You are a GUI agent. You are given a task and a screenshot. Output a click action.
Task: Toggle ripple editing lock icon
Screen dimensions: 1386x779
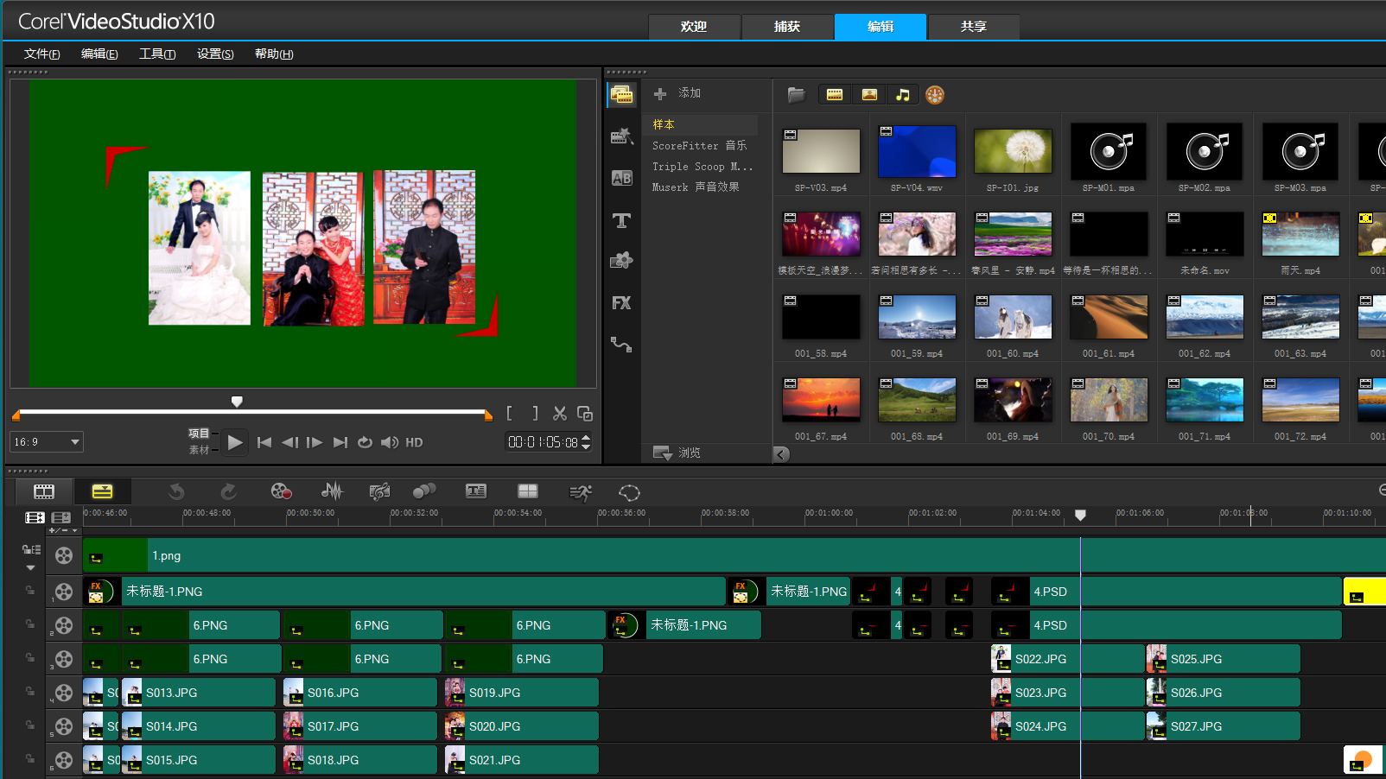[31, 549]
